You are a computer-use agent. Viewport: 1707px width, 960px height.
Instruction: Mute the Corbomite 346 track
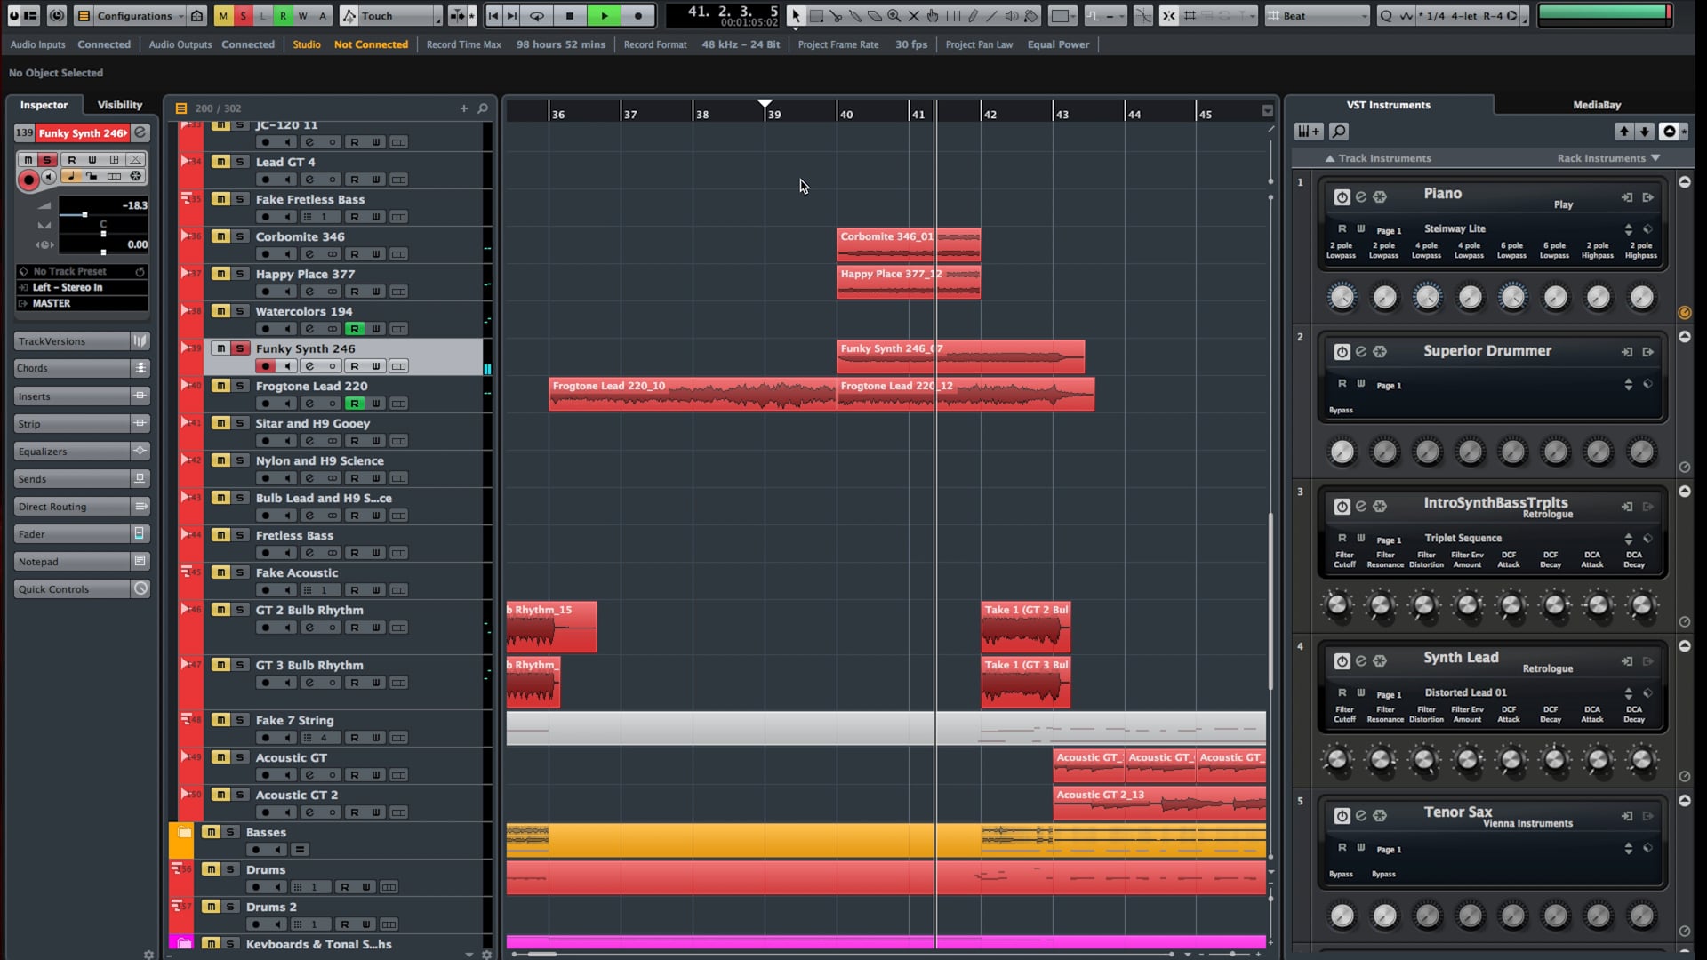pyautogui.click(x=220, y=236)
